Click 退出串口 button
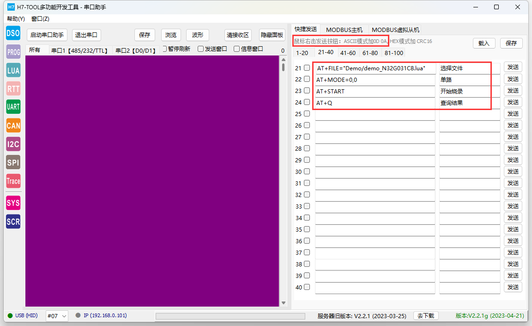 [86, 35]
